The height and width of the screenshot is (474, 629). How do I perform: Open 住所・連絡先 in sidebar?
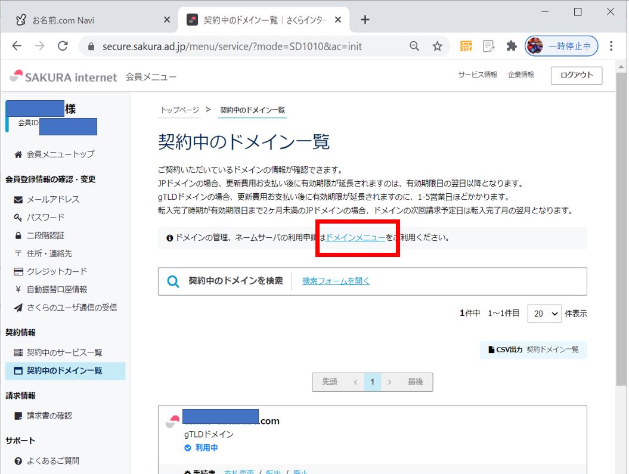(49, 253)
